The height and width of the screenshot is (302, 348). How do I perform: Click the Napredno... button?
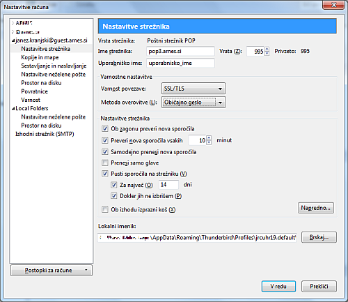316,208
